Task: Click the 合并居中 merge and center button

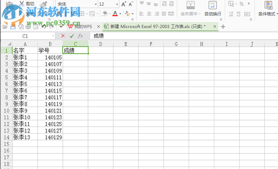Action: click(x=189, y=9)
